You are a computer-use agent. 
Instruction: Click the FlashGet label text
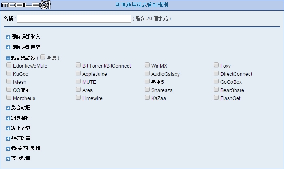[230, 98]
